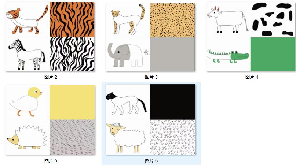Select the 图片 2 thumbnail with tiger
The image size is (296, 167).
pos(50,37)
